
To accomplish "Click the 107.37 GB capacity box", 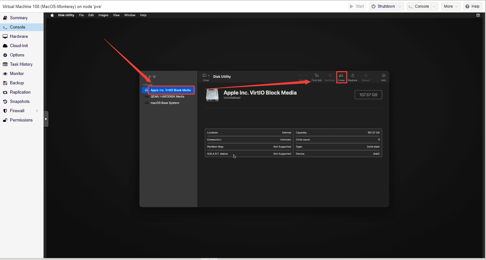I will click(x=368, y=95).
